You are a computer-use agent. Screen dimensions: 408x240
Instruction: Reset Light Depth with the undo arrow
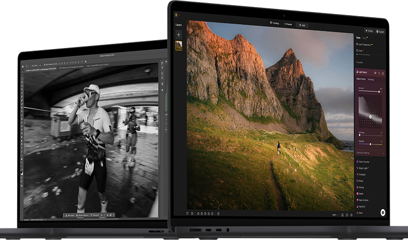click(x=379, y=74)
